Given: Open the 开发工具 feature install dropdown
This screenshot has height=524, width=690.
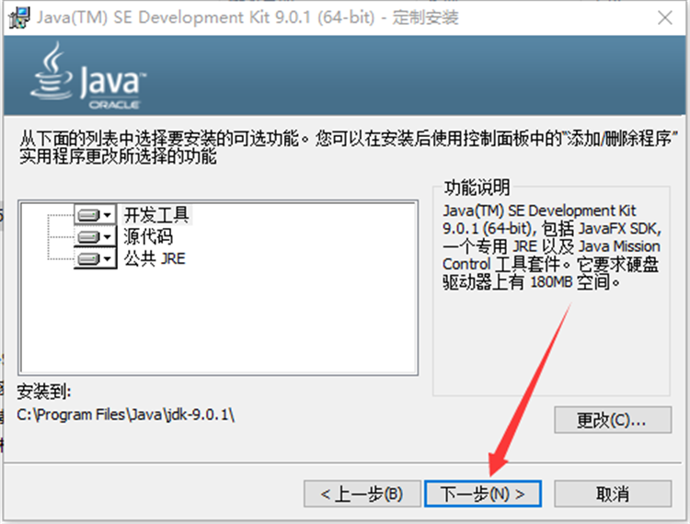Looking at the screenshot, I should point(95,215).
